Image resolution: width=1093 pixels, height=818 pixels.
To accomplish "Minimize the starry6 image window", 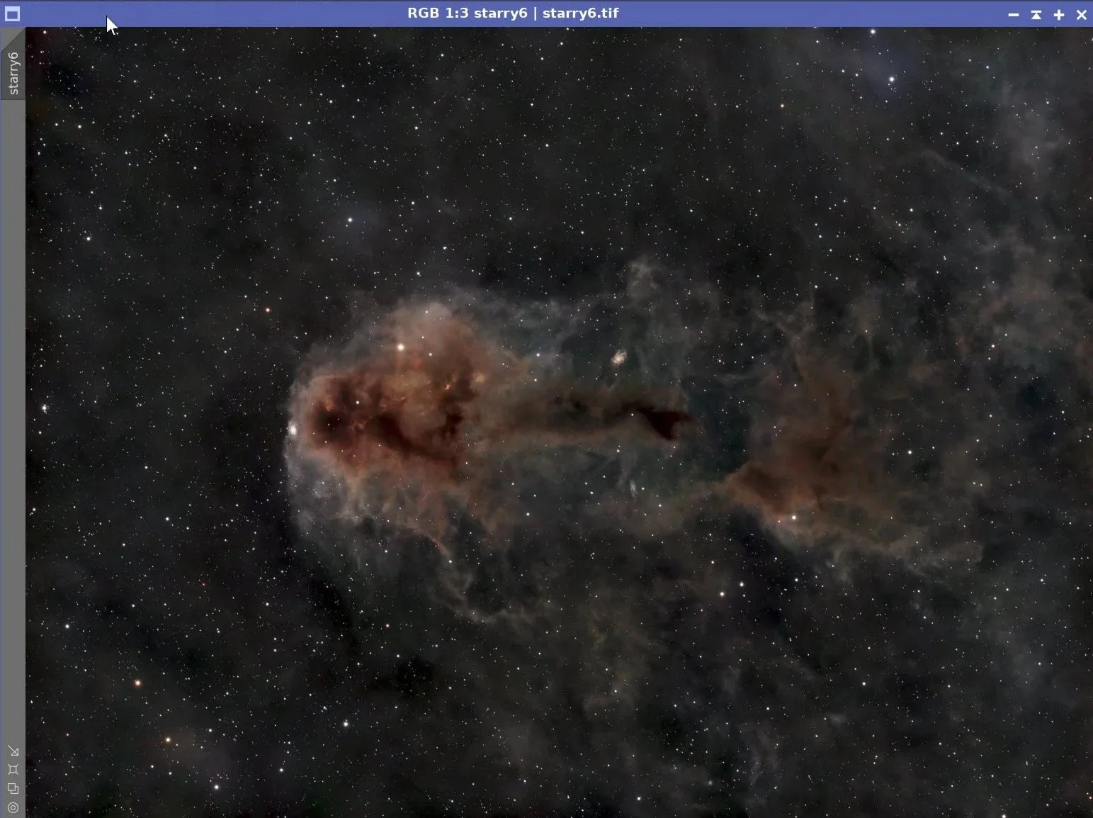I will 1014,14.
